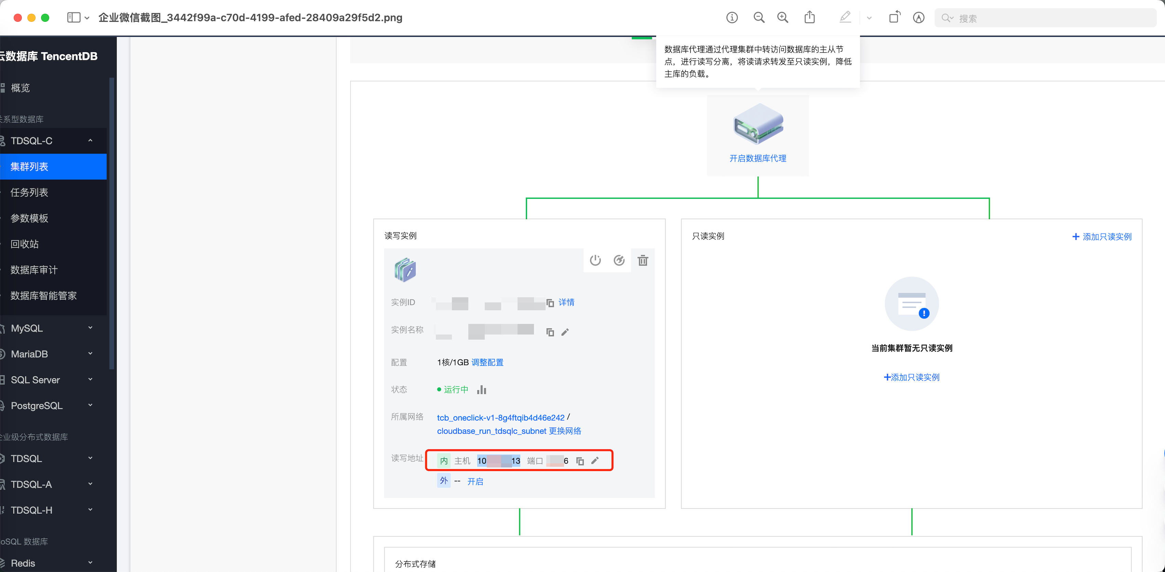The image size is (1165, 572).
Task: Expand the MariaDB sidebar section
Action: [x=53, y=354]
